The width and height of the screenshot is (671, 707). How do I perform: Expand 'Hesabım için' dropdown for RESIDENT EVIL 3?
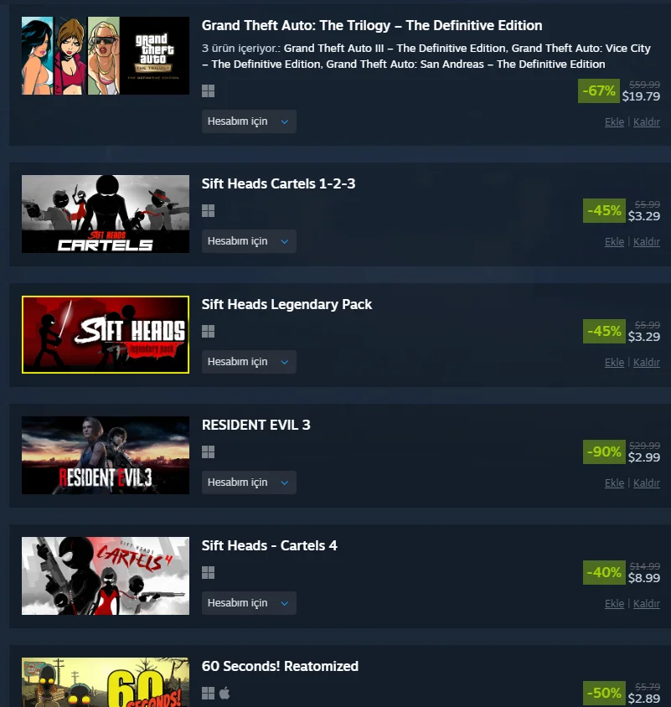tap(249, 483)
